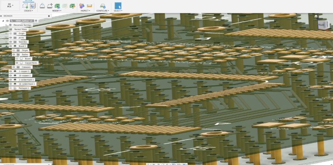Hide the Board 1 component
The height and width of the screenshot is (165, 333).
[11, 46]
